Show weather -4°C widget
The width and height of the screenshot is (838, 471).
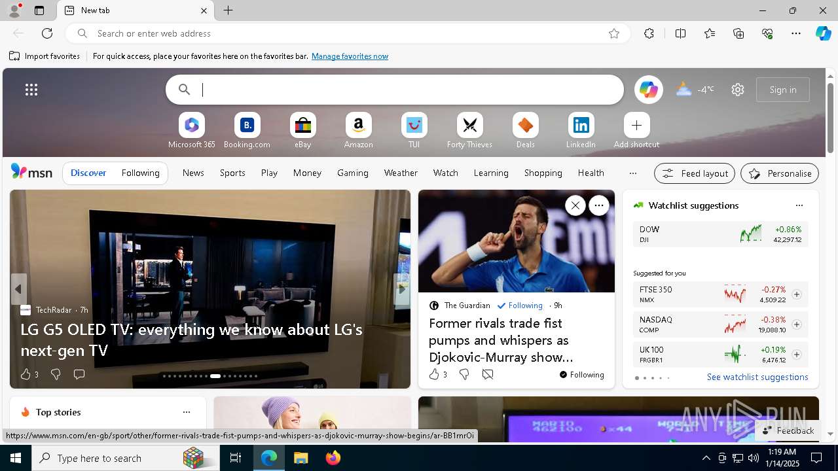click(x=695, y=90)
